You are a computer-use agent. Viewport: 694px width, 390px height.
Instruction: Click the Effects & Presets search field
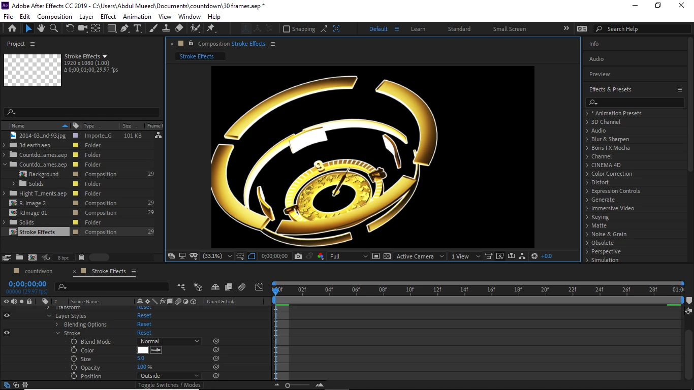(634, 102)
